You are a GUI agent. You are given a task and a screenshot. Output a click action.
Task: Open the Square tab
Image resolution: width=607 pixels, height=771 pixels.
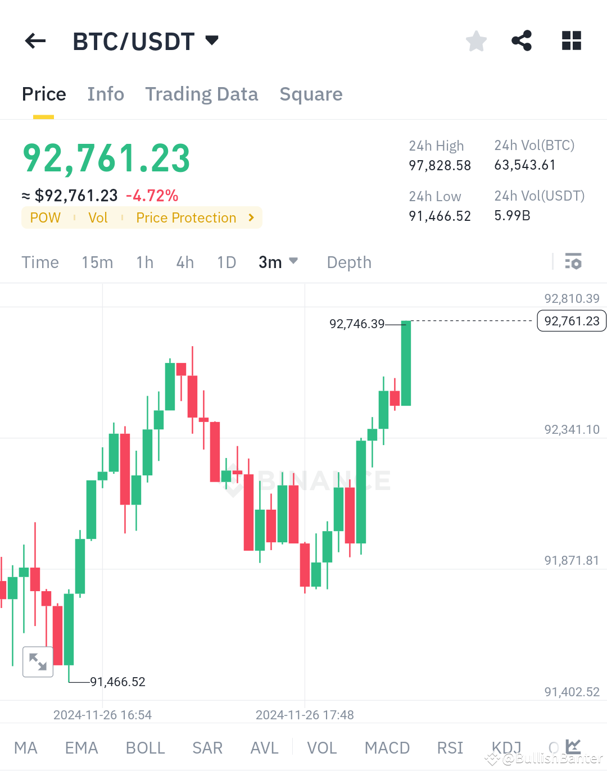point(311,94)
